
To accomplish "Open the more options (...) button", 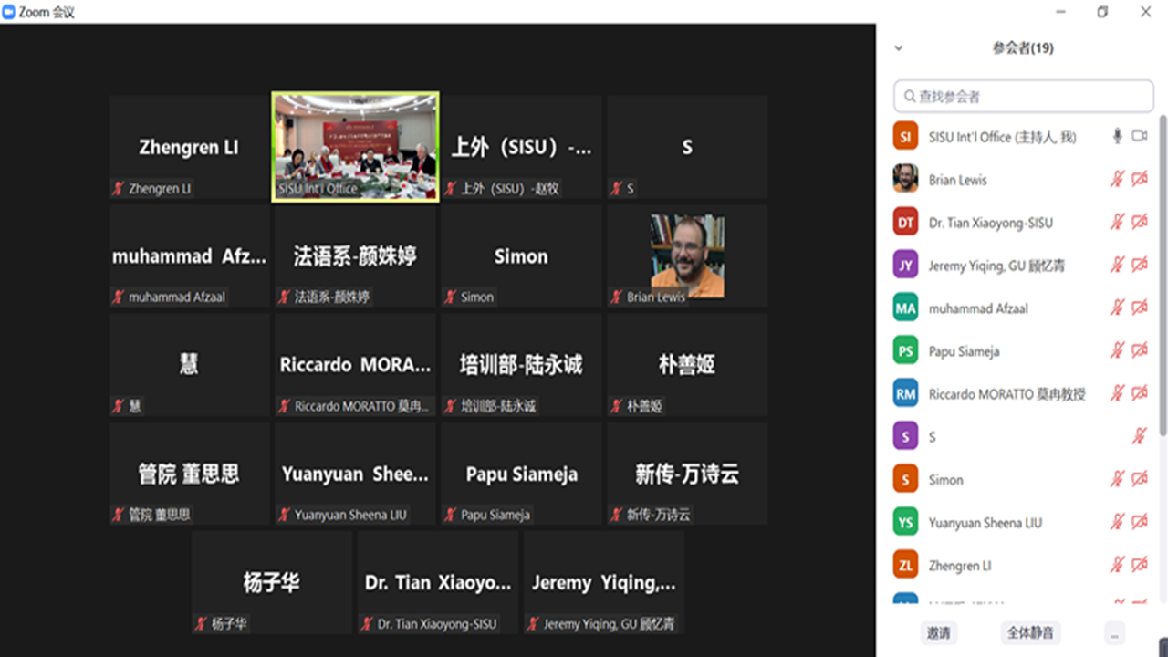I will coord(1114,633).
